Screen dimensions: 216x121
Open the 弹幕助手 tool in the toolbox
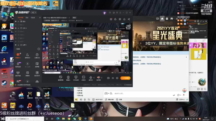click(18, 56)
